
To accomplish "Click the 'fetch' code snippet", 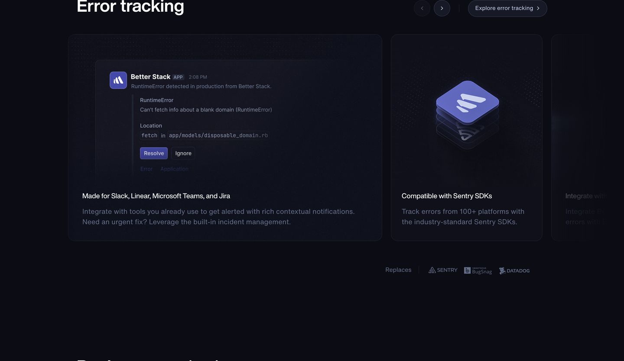I will click(149, 135).
